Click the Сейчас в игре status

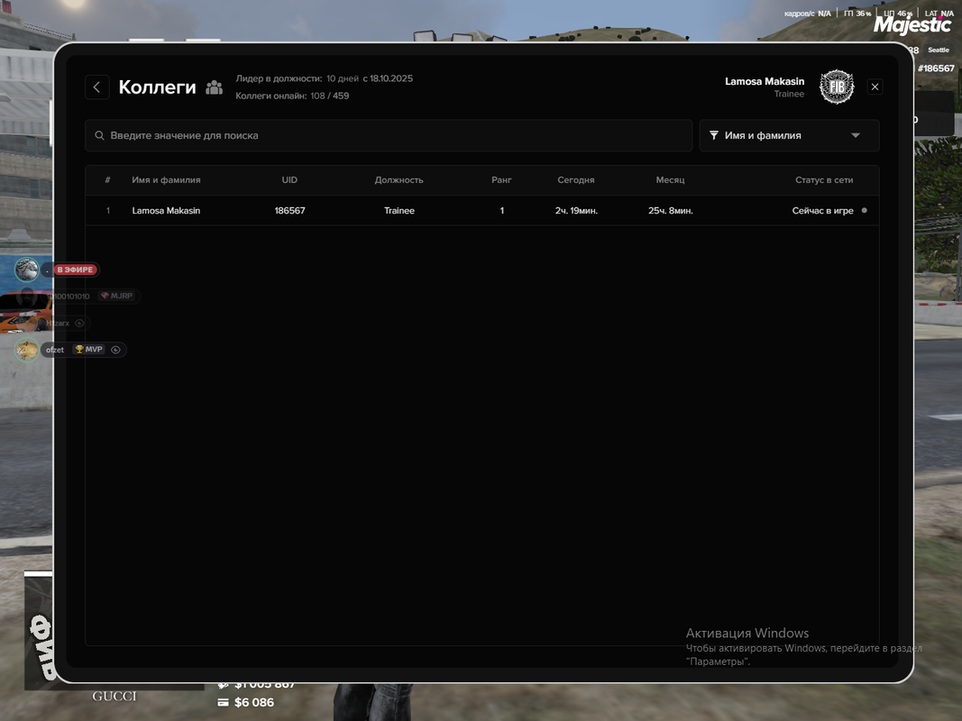click(x=823, y=210)
